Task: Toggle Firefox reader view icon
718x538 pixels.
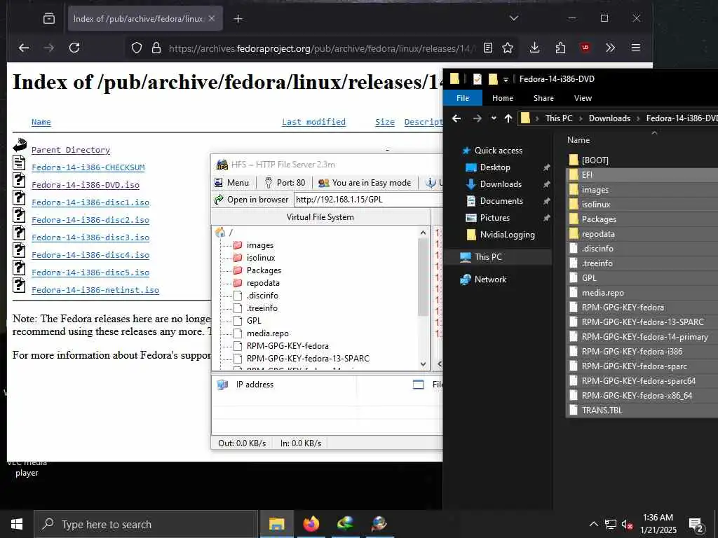Action: click(488, 48)
